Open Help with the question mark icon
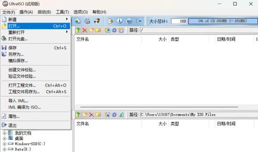The height and width of the screenshot is (152, 258). (129, 21)
